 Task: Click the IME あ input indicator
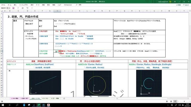pyautogui.click(x=183, y=105)
